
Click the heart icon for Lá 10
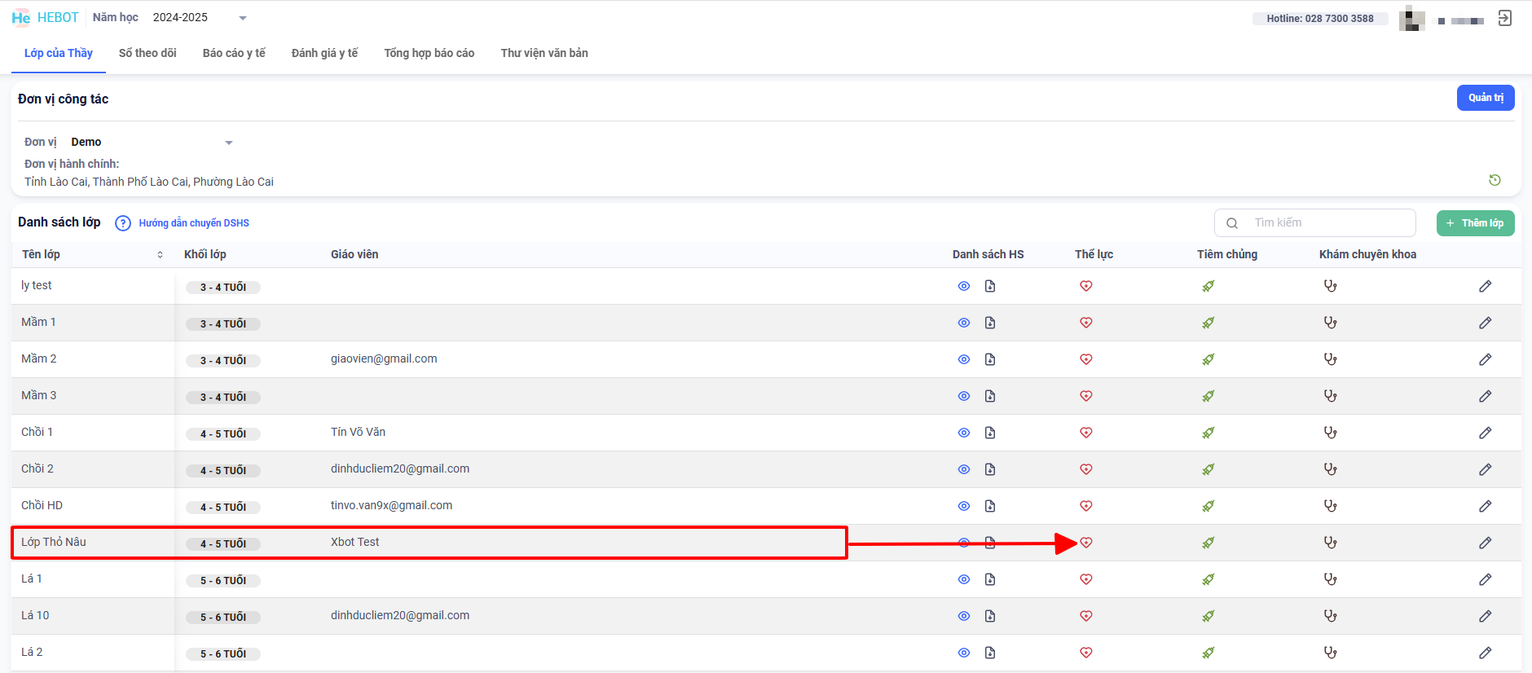[1086, 616]
